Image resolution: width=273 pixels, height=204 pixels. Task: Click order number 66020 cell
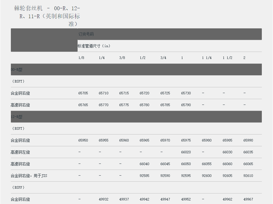click(186, 152)
